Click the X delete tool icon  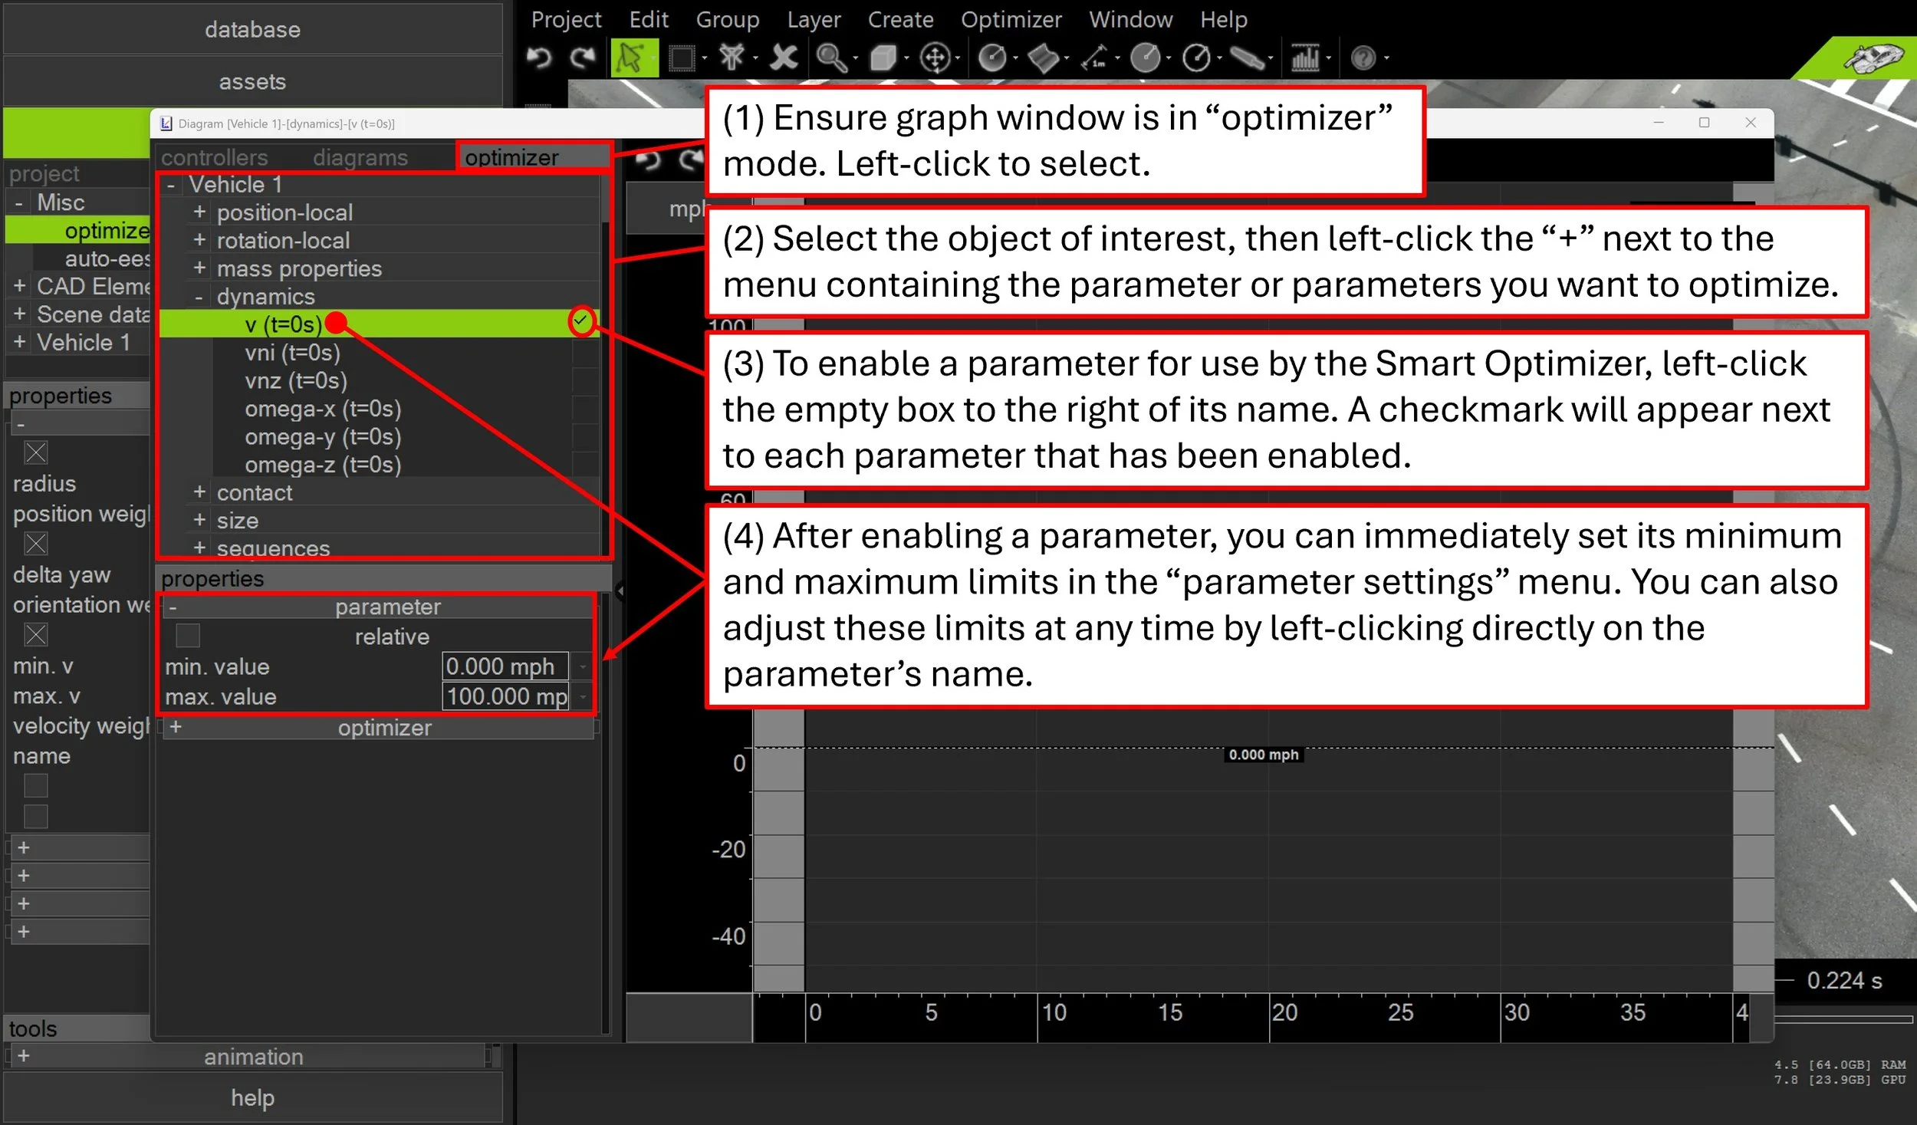pyautogui.click(x=783, y=58)
